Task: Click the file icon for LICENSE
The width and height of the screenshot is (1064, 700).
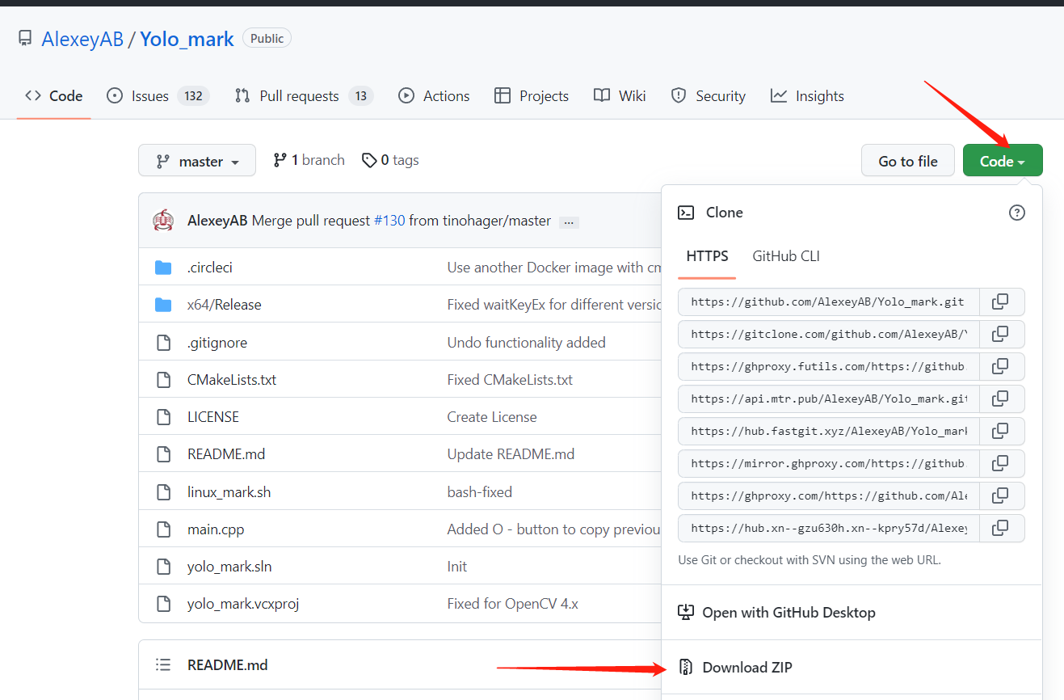Action: 164,417
